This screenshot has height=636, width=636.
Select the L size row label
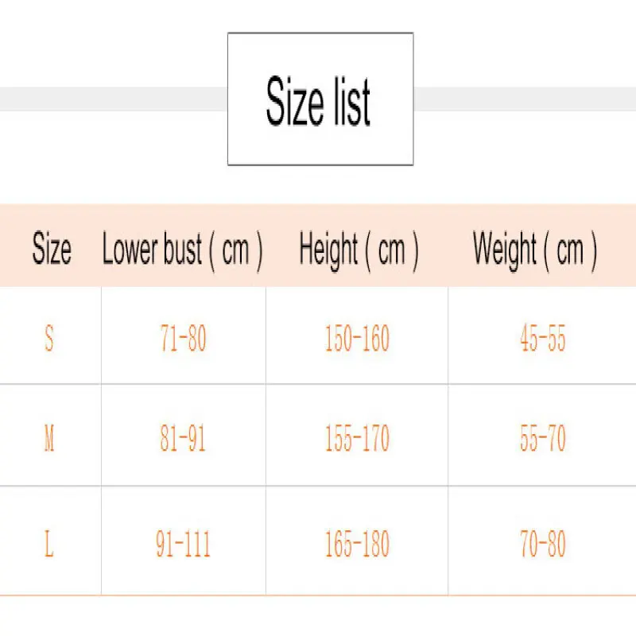coord(49,545)
